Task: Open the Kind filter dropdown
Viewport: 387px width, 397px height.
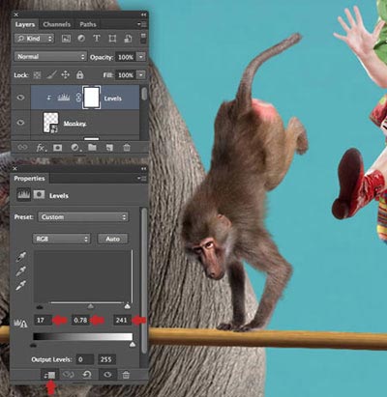Action: 34,39
